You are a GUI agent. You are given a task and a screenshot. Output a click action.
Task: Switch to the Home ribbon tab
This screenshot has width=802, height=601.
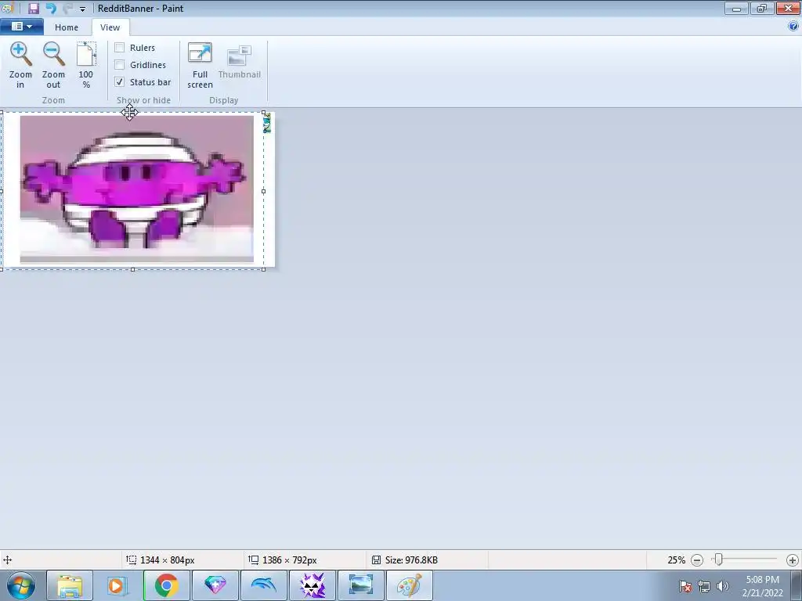(67, 27)
